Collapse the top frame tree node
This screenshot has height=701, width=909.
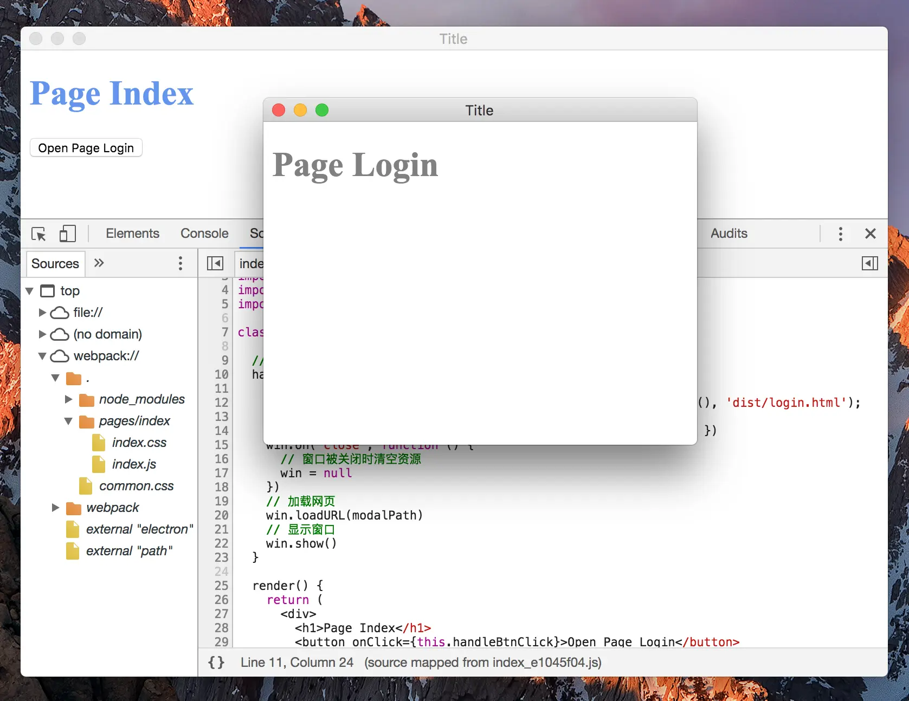pyautogui.click(x=30, y=291)
